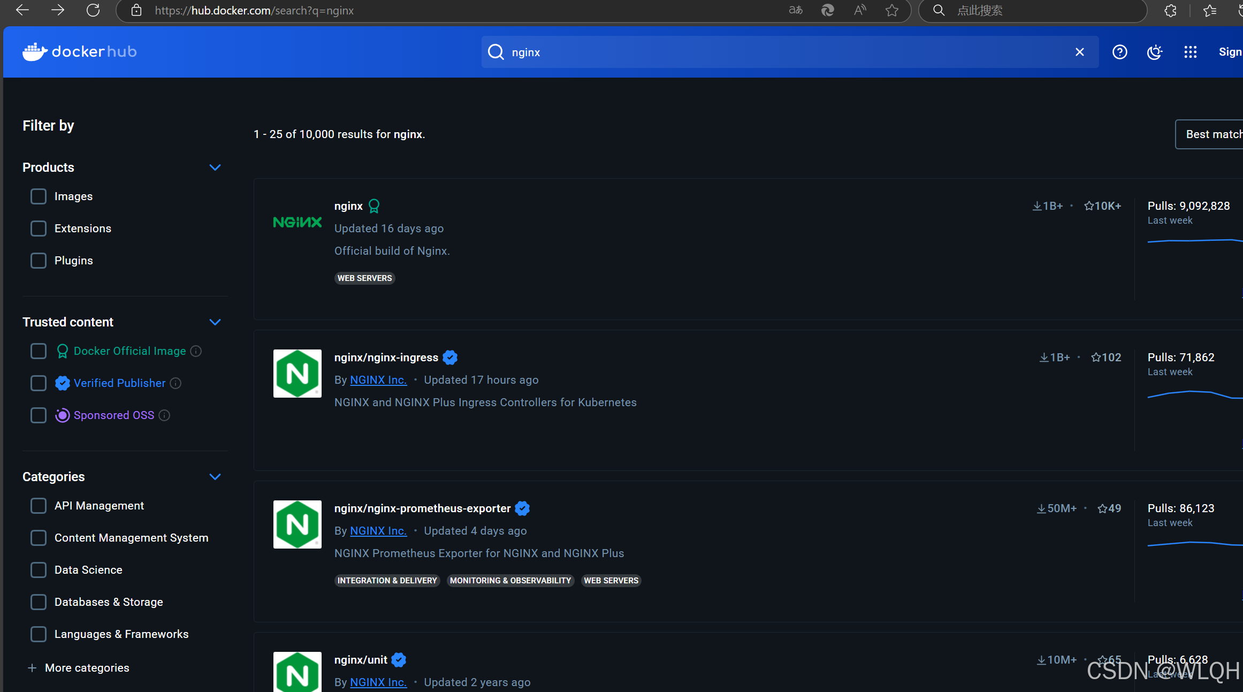This screenshot has height=692, width=1243.
Task: Favorite this page with the star icon
Action: (891, 10)
